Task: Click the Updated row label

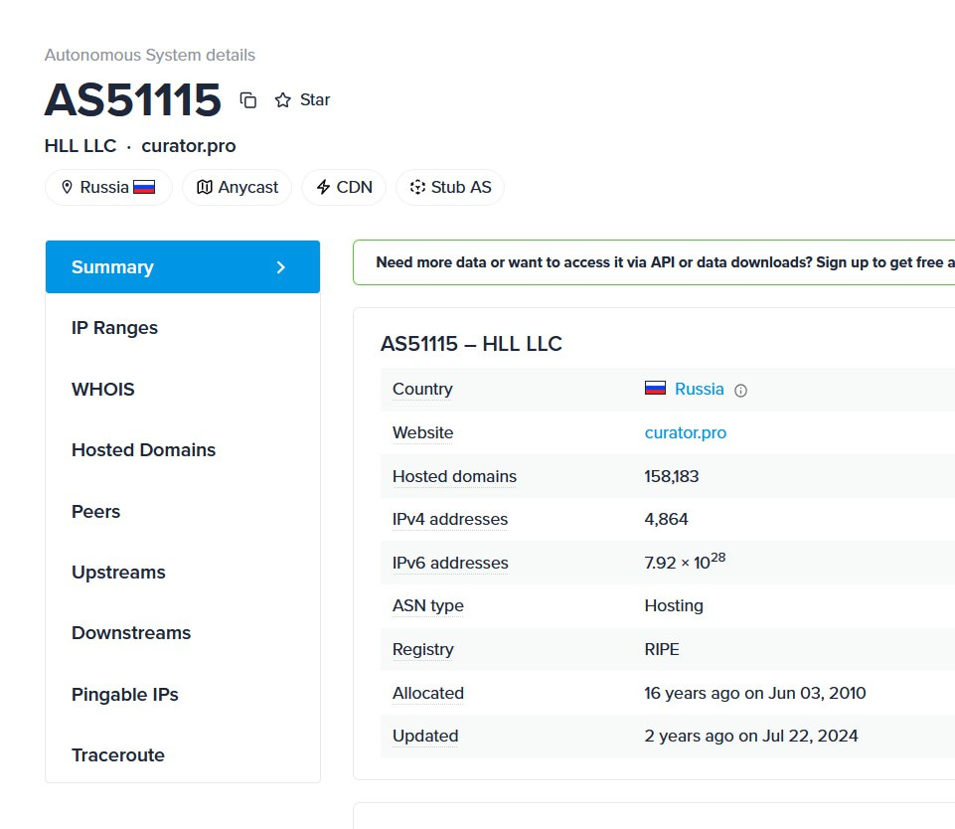Action: (425, 737)
